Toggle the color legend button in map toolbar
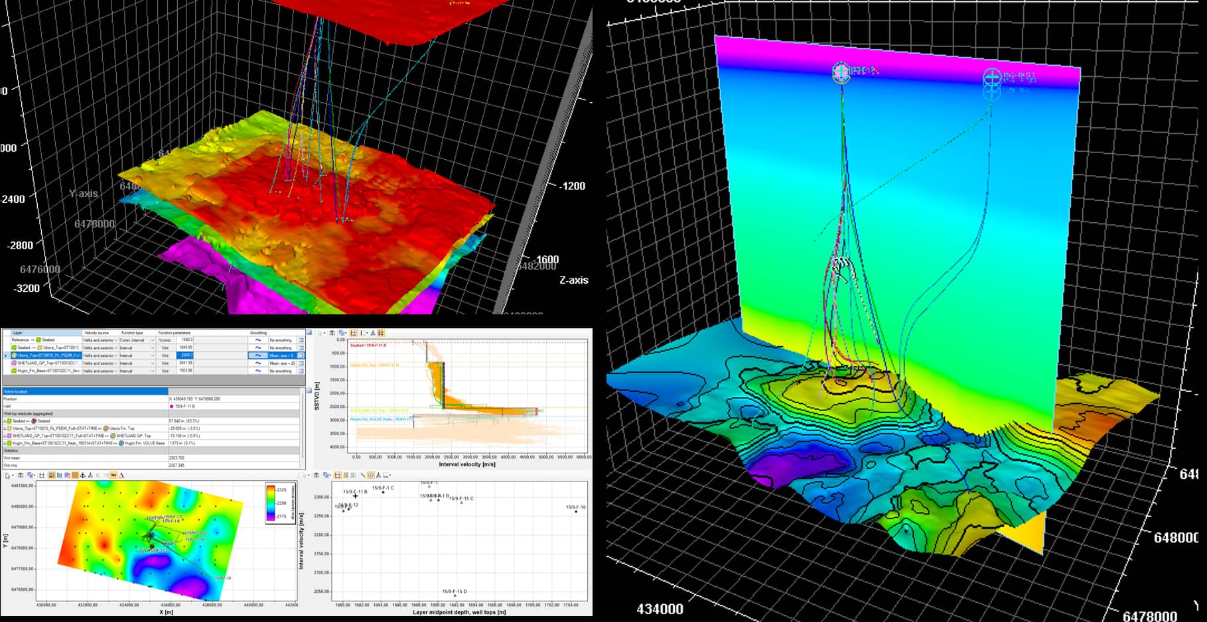The height and width of the screenshot is (622, 1207). pyautogui.click(x=51, y=475)
